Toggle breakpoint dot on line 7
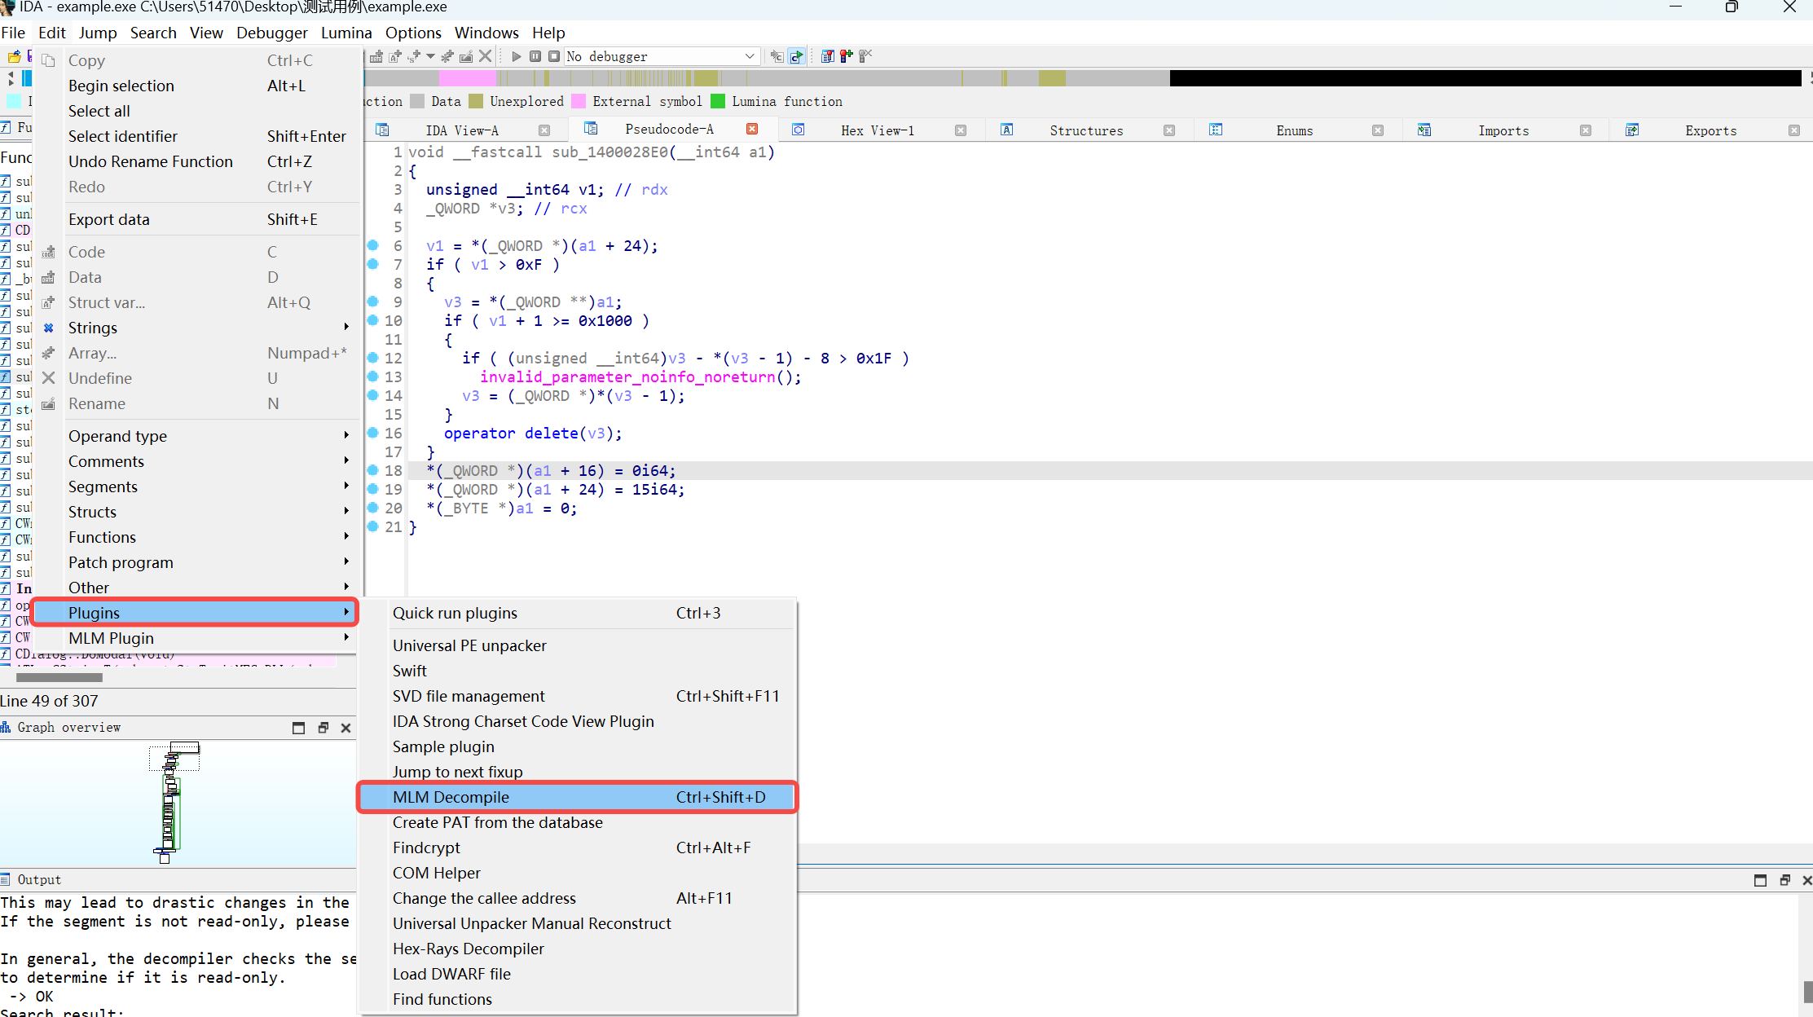The image size is (1813, 1017). tap(373, 264)
